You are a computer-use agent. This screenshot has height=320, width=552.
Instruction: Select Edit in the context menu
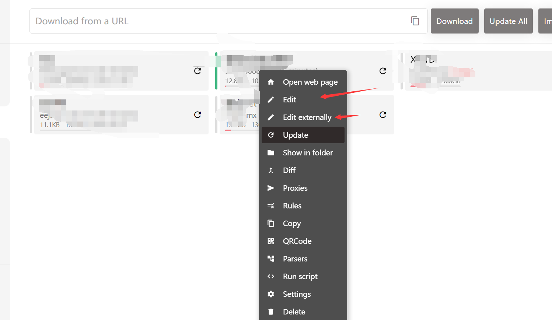pos(290,100)
